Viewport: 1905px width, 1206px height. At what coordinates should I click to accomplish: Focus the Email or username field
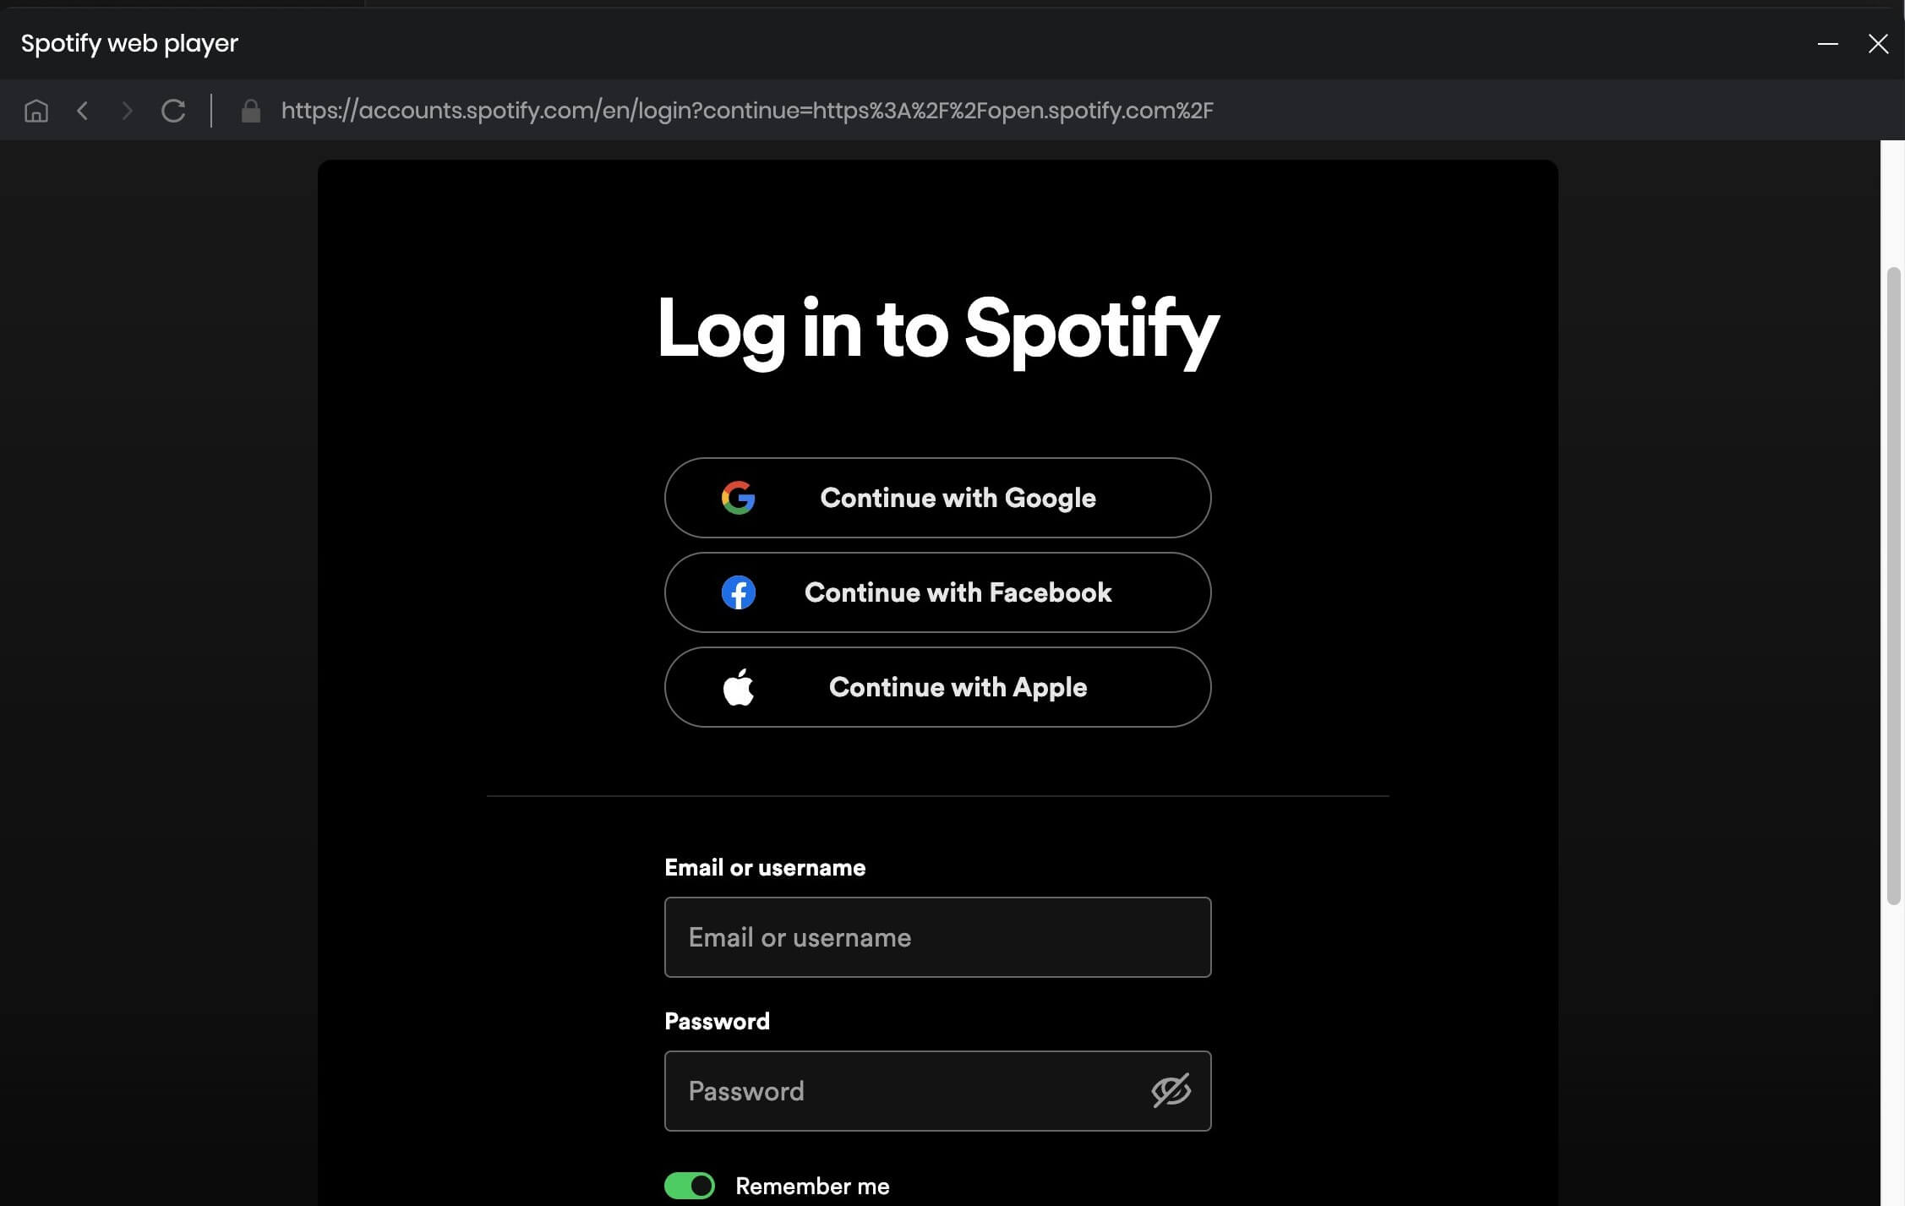tap(937, 937)
